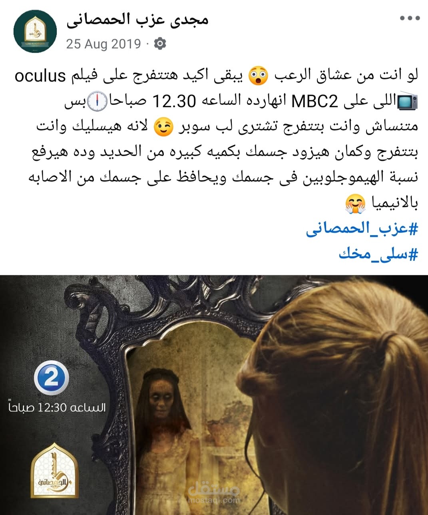Click the MBC2 text in the post
The image size is (428, 515).
[x=315, y=102]
